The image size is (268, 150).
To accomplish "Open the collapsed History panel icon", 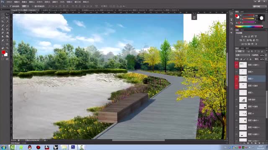I will click(x=232, y=14).
